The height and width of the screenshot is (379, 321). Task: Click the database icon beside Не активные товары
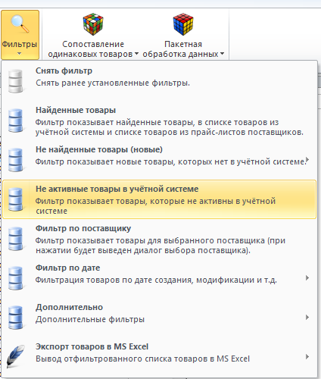(x=16, y=199)
